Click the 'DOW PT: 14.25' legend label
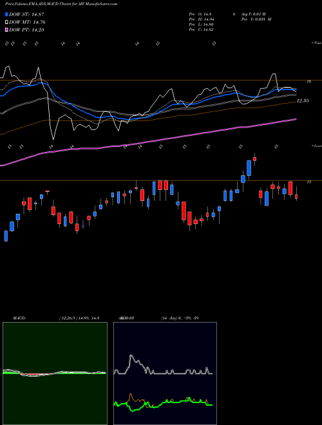 [26, 30]
